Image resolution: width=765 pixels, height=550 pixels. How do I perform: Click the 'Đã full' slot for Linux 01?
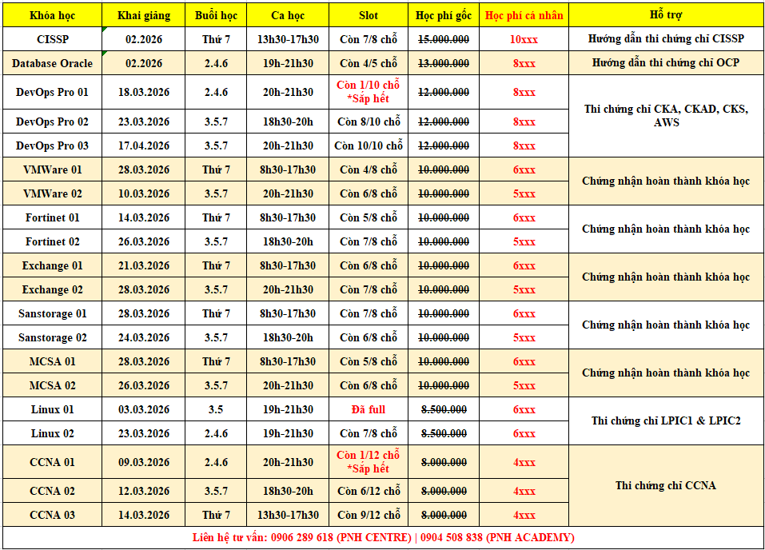369,409
